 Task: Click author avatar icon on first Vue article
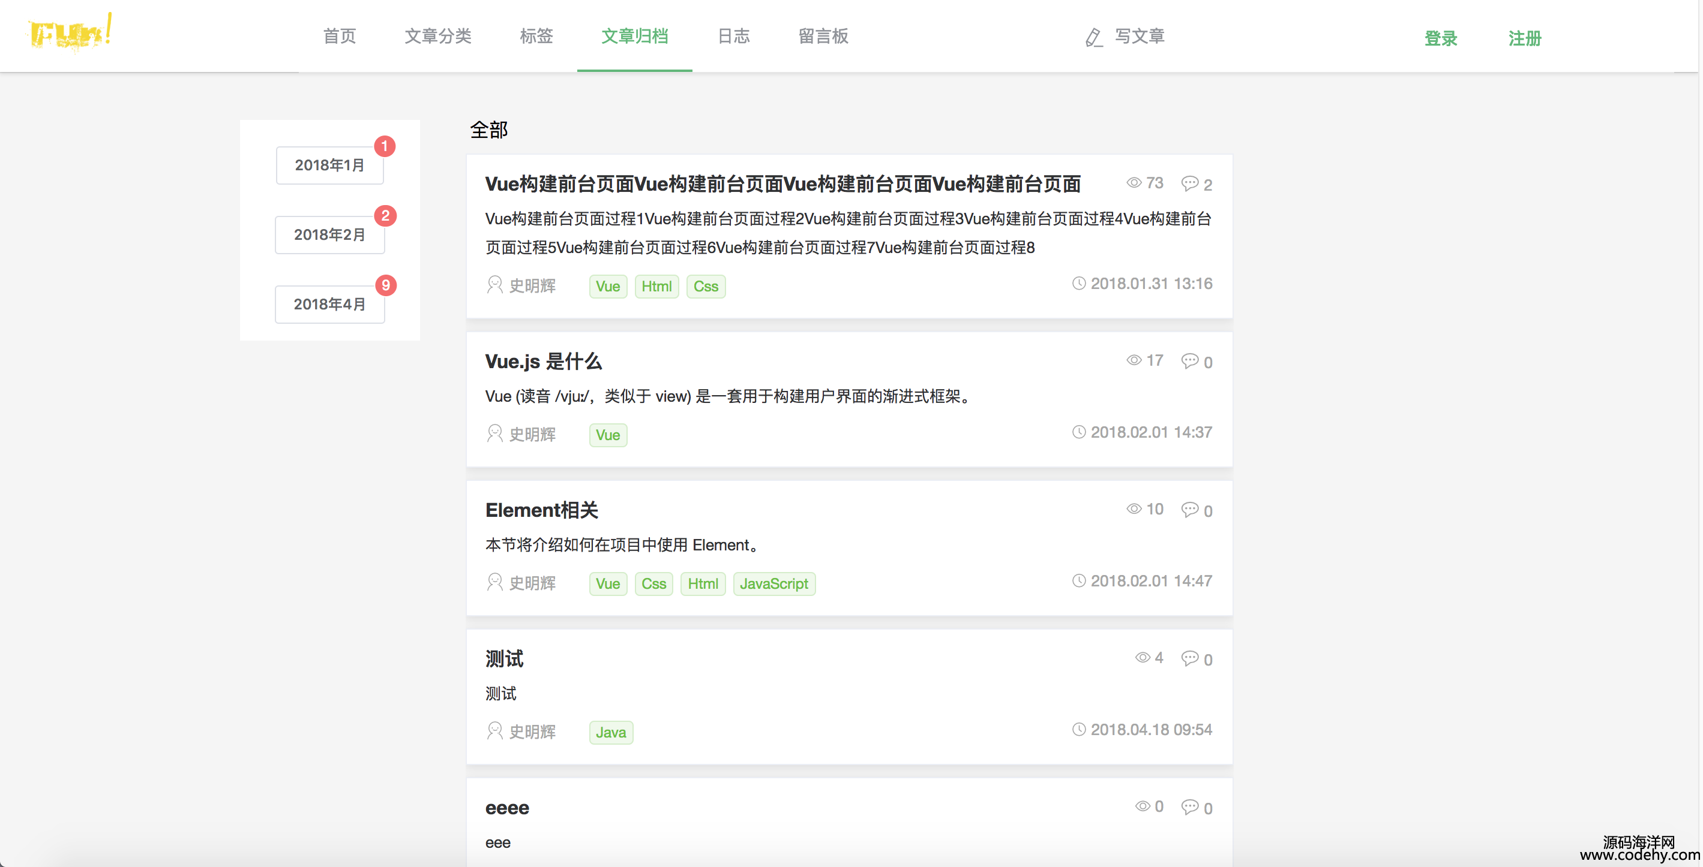coord(494,285)
